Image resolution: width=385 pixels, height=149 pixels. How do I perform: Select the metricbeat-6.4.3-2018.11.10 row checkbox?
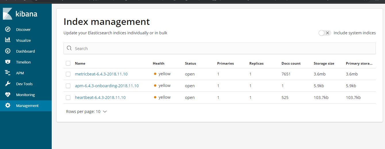(68, 74)
